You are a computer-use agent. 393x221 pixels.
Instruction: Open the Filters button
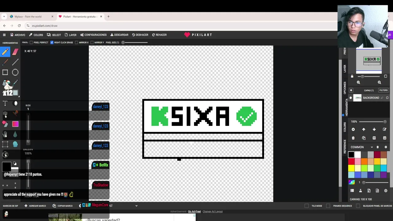coord(383,90)
